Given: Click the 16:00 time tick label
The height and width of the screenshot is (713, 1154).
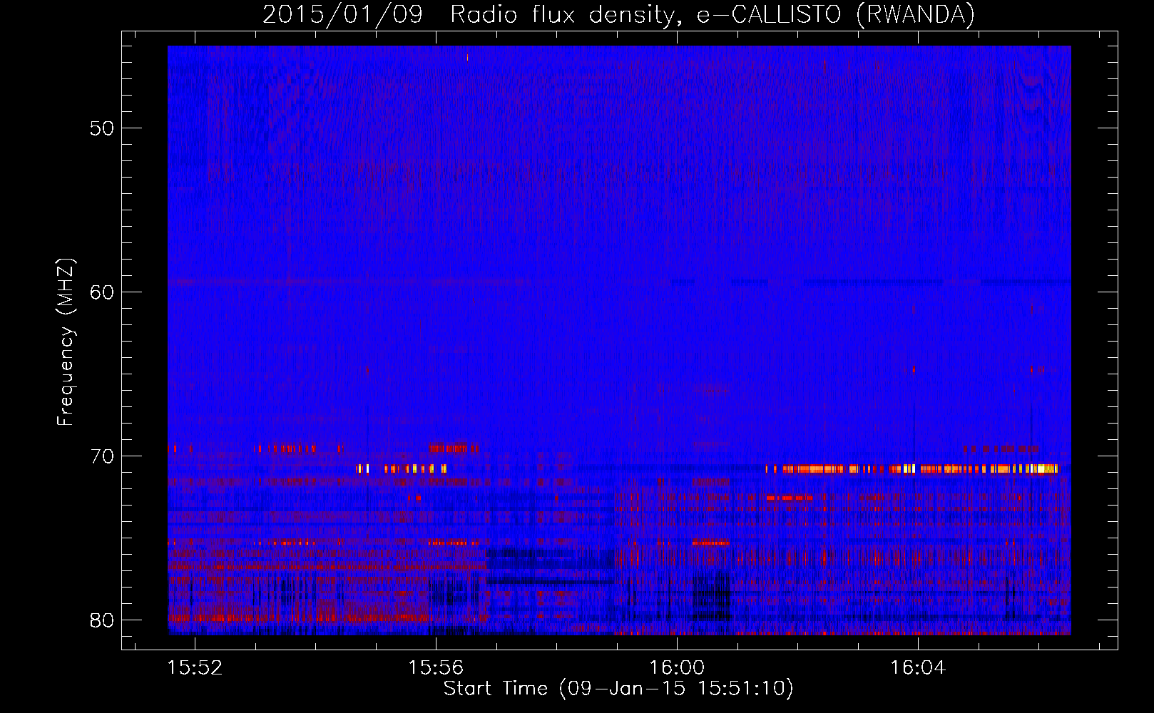Looking at the screenshot, I should [677, 668].
